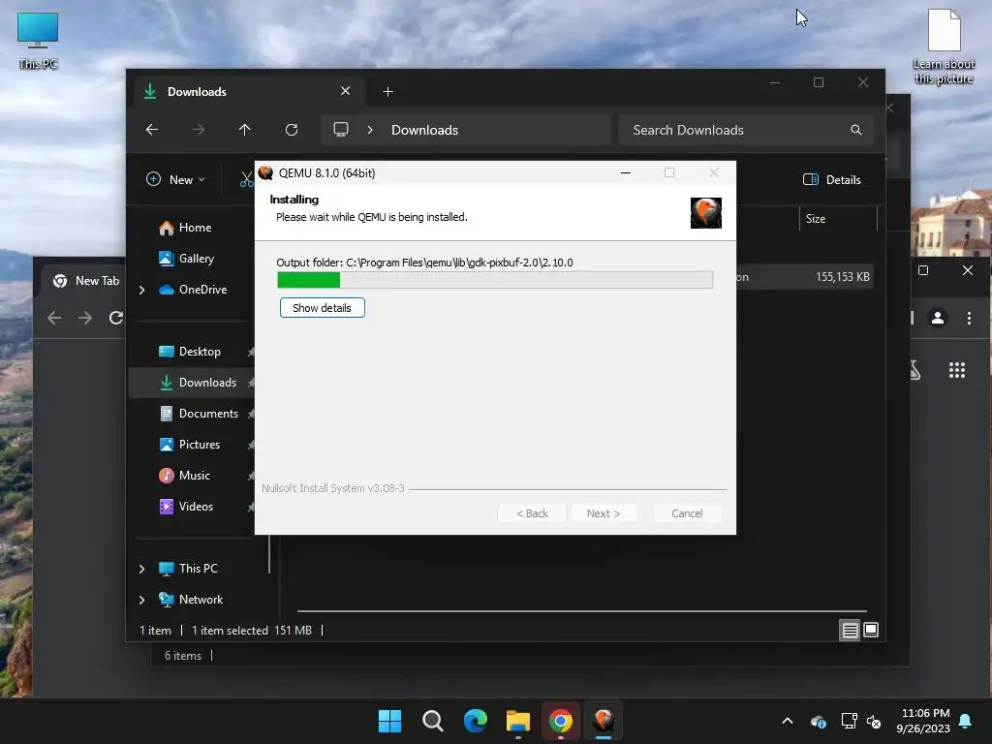
Task: Open Chrome three-dot menu
Action: [x=969, y=318]
